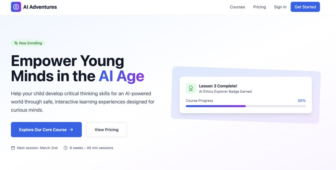Click the sparkle icon in Now Enrolling badge
The width and height of the screenshot is (336, 170).
pyautogui.click(x=16, y=43)
